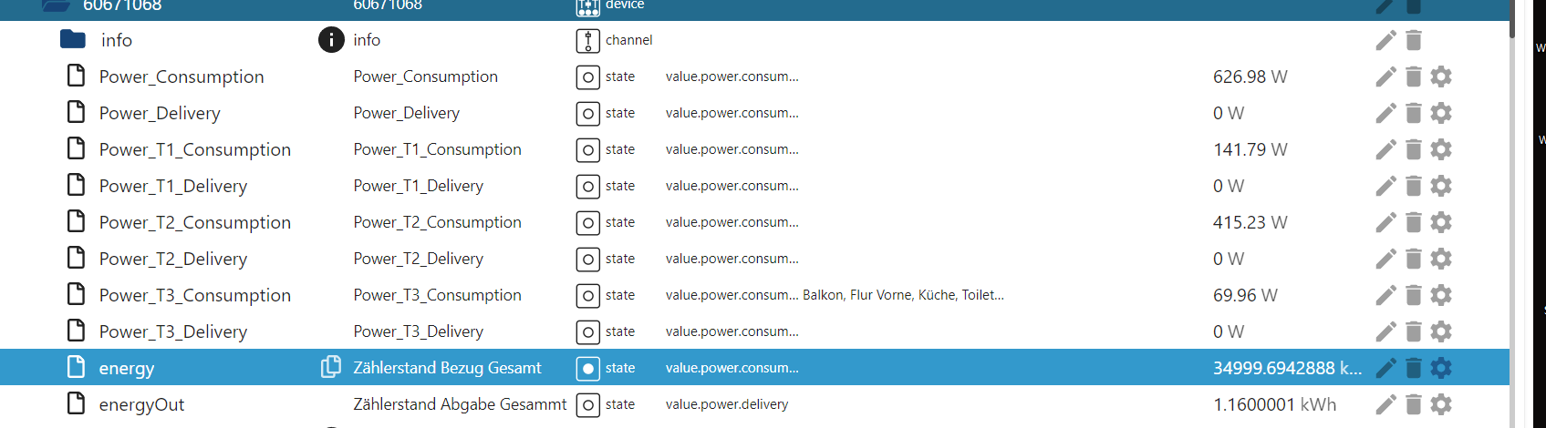Click the Balkon, Flur Vorne room assignment

(x=903, y=295)
